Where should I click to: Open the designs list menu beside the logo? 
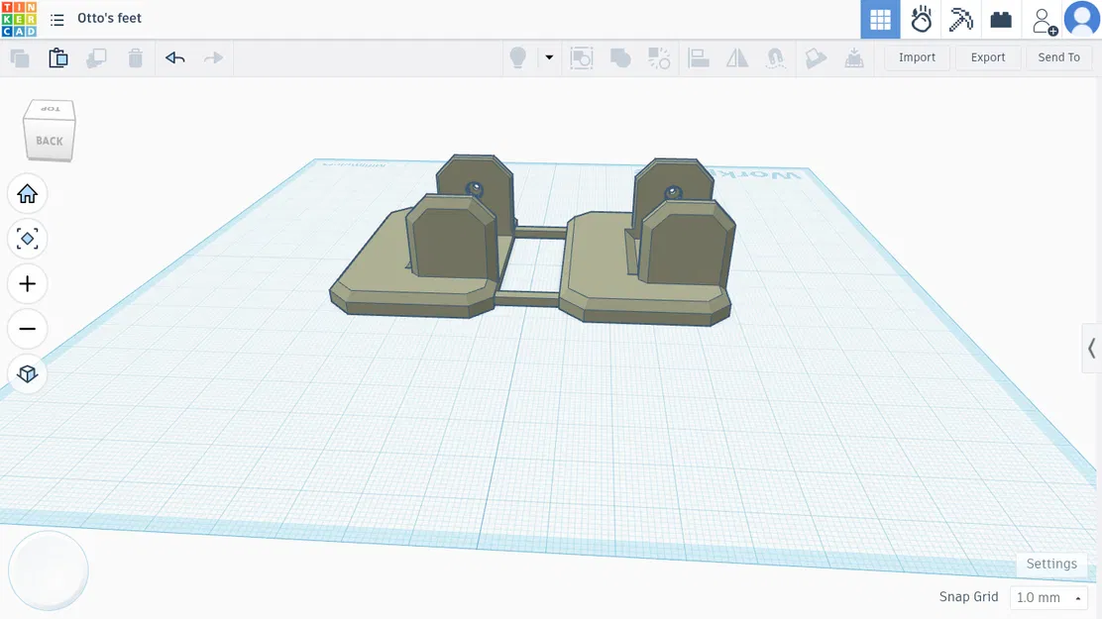57,18
